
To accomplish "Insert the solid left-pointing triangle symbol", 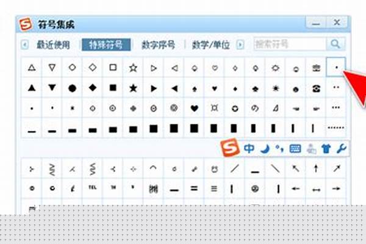I will pyautogui.click(x=174, y=88).
